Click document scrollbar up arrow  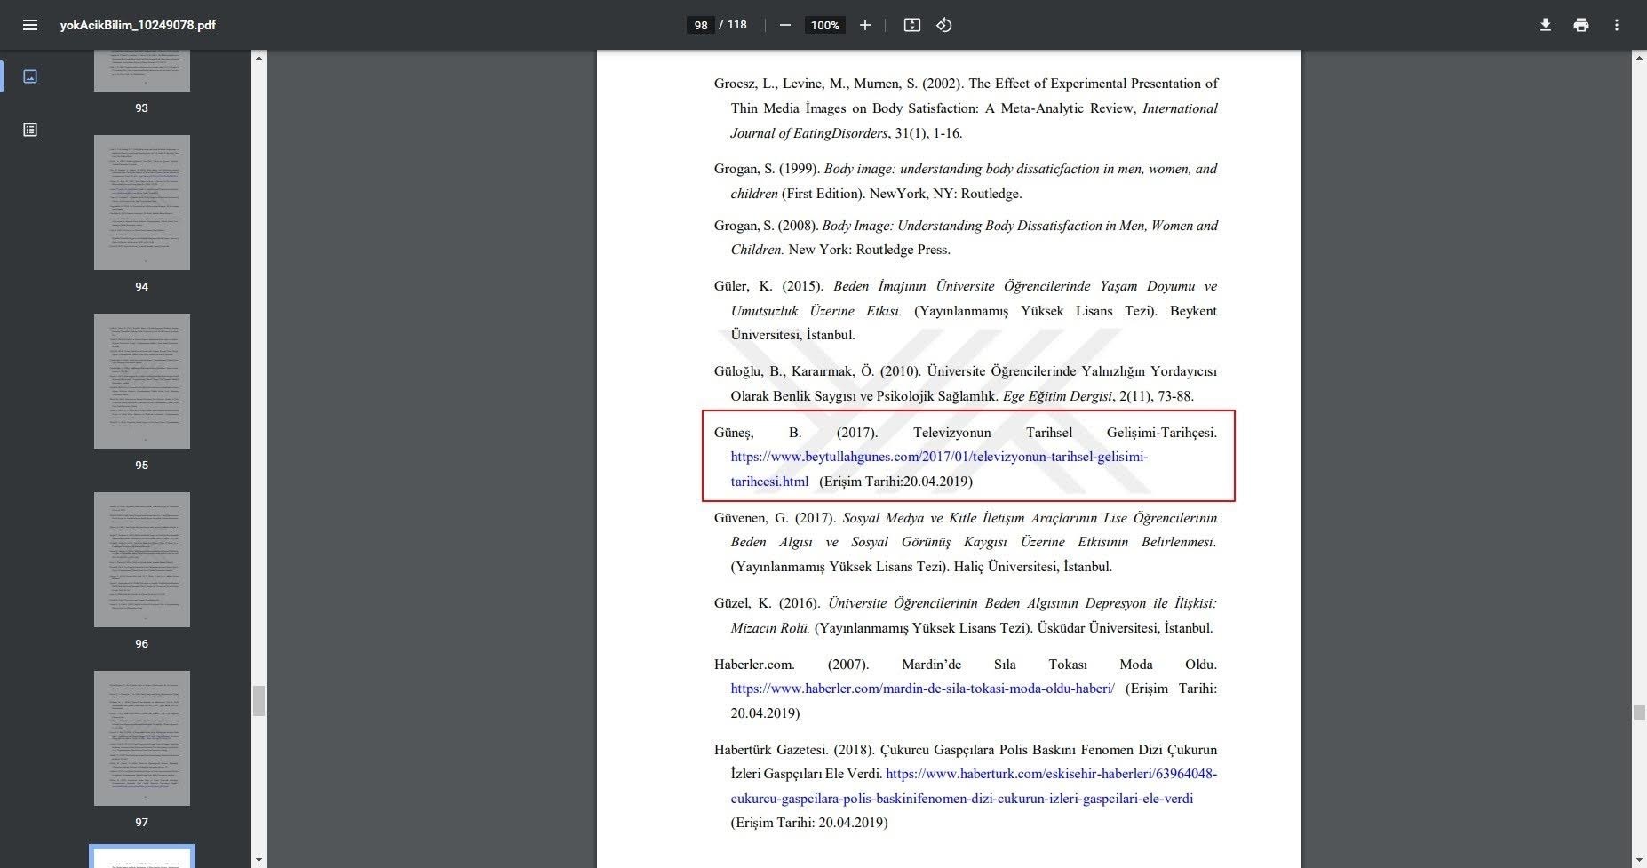(1639, 58)
